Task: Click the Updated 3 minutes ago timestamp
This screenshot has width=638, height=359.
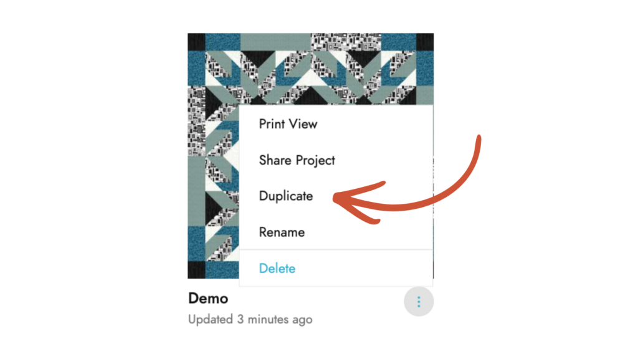Action: coord(250,320)
